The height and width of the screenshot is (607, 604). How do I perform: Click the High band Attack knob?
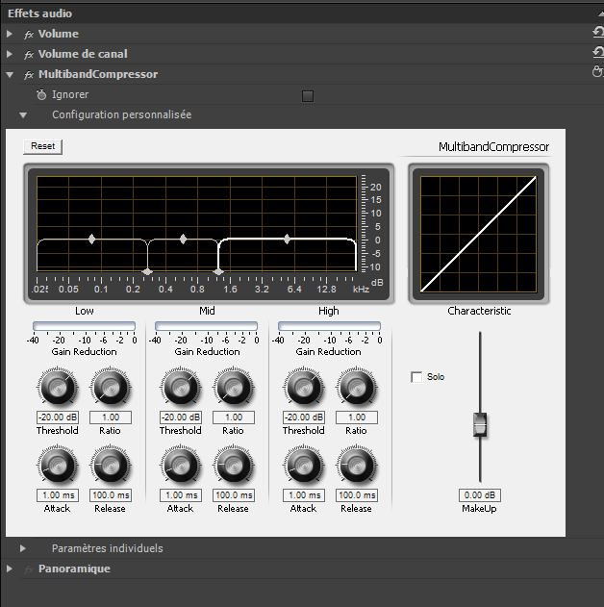point(304,466)
